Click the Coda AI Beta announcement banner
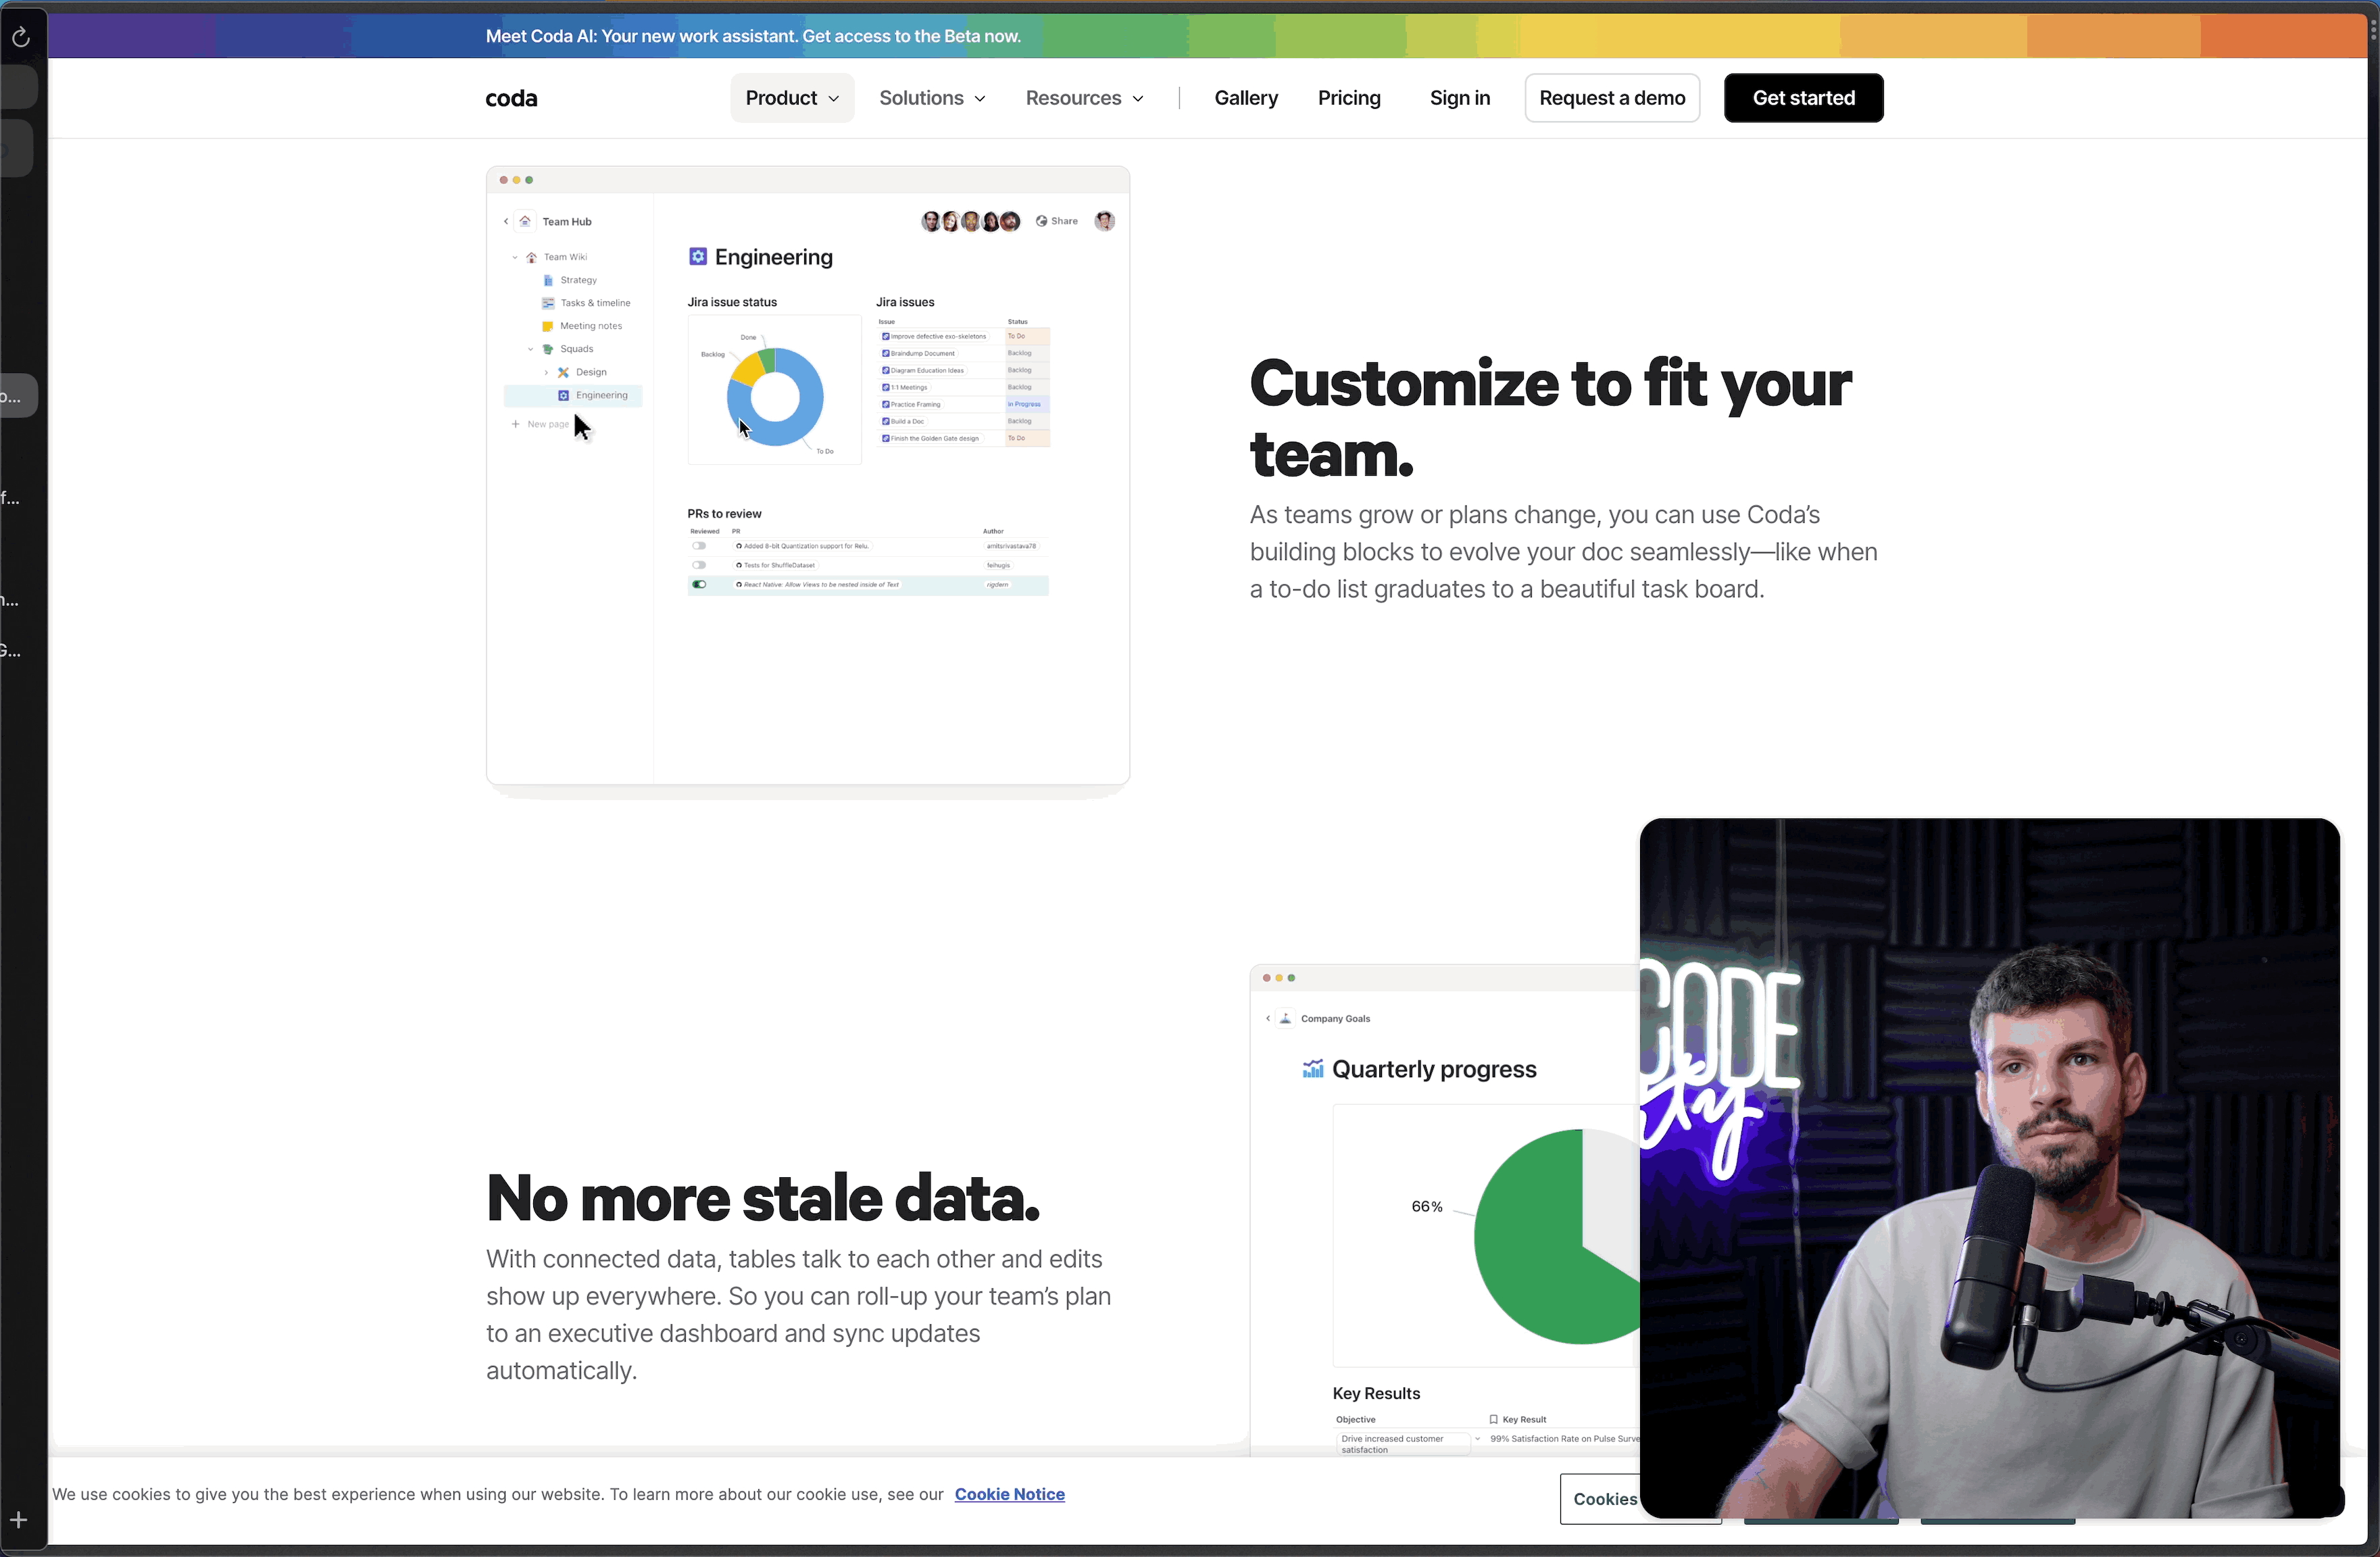Screen dimensions: 2380x1557 click(x=753, y=36)
